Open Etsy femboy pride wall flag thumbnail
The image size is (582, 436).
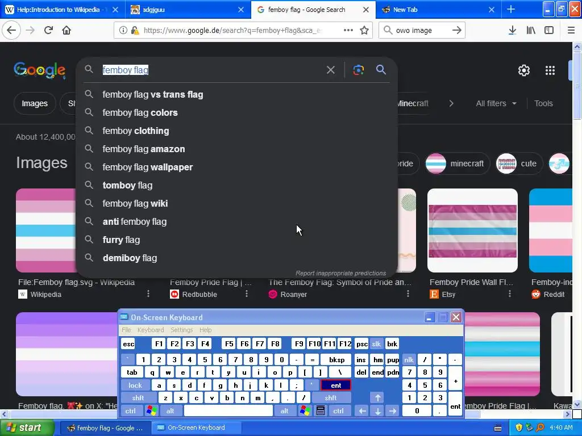tap(472, 230)
